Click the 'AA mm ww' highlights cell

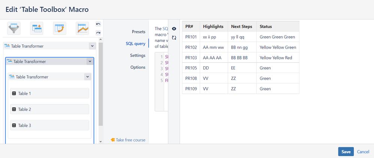[214, 47]
